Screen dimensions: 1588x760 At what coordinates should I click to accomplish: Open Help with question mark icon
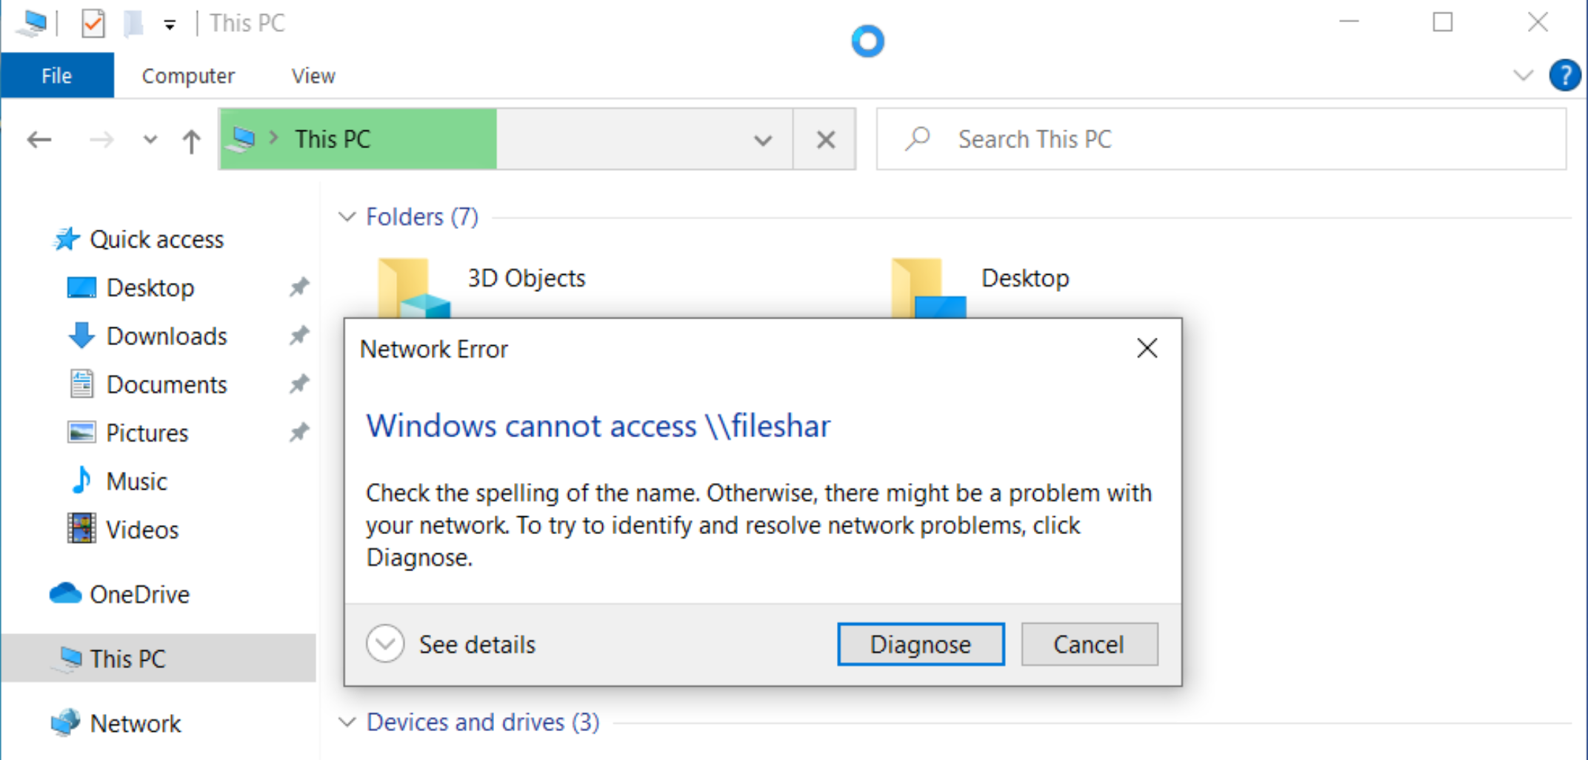click(1565, 75)
